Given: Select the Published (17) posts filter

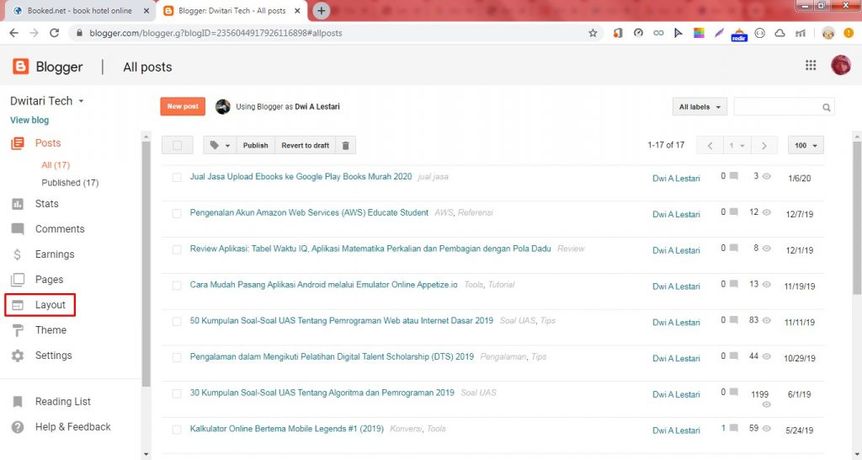Looking at the screenshot, I should pyautogui.click(x=71, y=183).
